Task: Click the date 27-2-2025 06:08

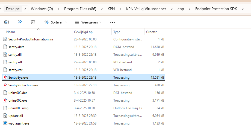Action: [85, 62]
